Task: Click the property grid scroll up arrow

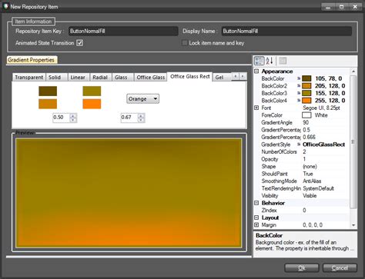Action: pos(353,71)
